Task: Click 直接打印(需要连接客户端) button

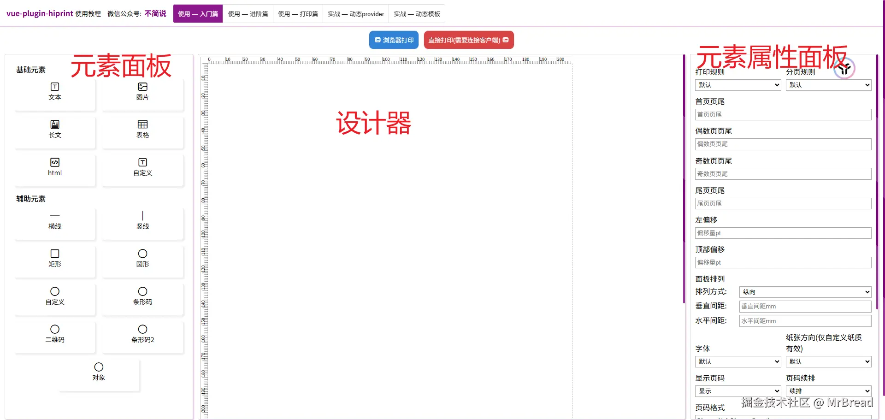Action: (x=467, y=40)
